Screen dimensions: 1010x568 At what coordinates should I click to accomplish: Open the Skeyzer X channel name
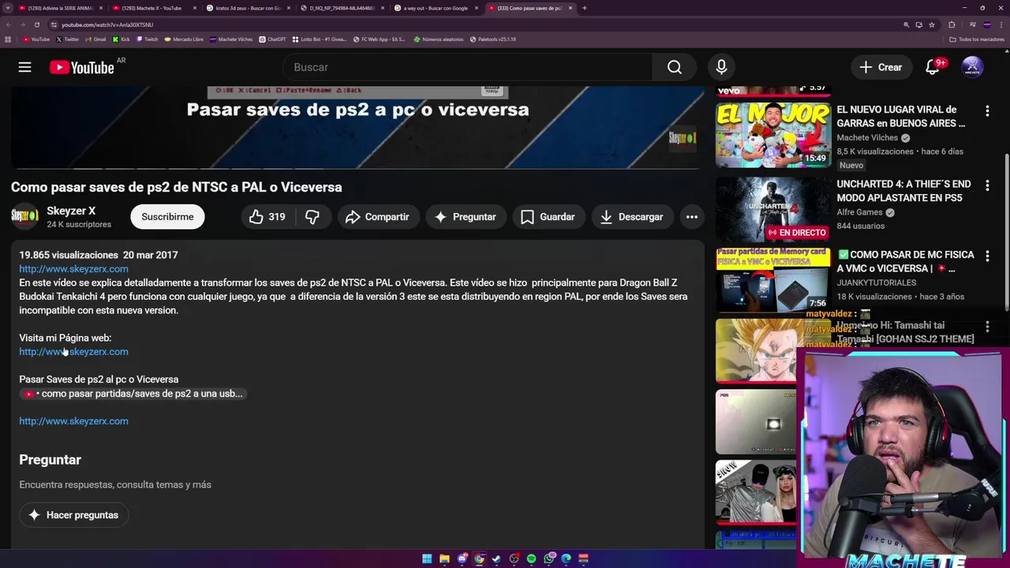click(71, 211)
